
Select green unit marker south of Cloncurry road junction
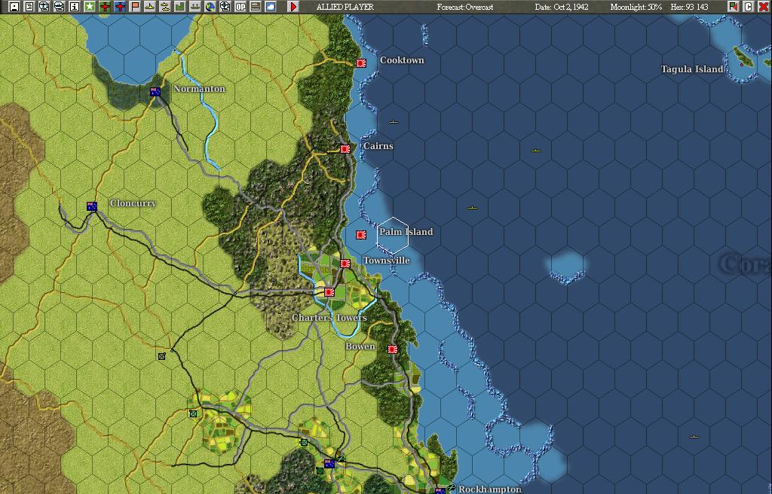[162, 356]
